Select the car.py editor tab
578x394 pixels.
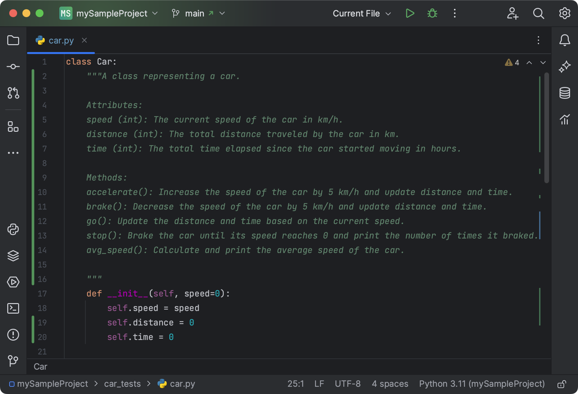pyautogui.click(x=61, y=41)
